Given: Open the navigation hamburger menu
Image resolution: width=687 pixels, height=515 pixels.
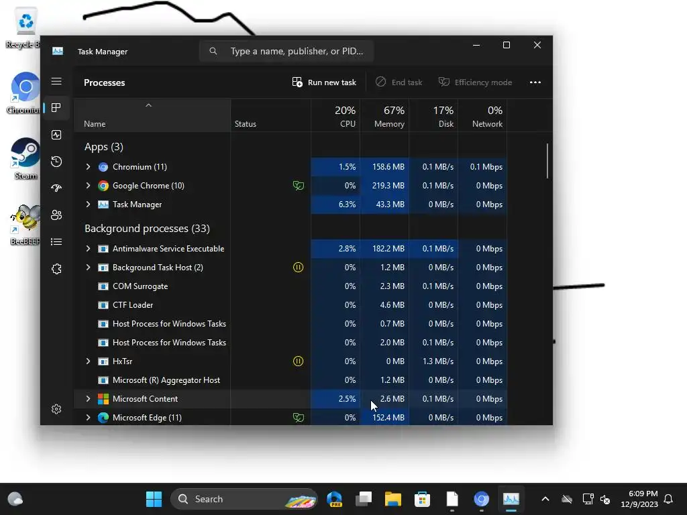Looking at the screenshot, I should (56, 81).
